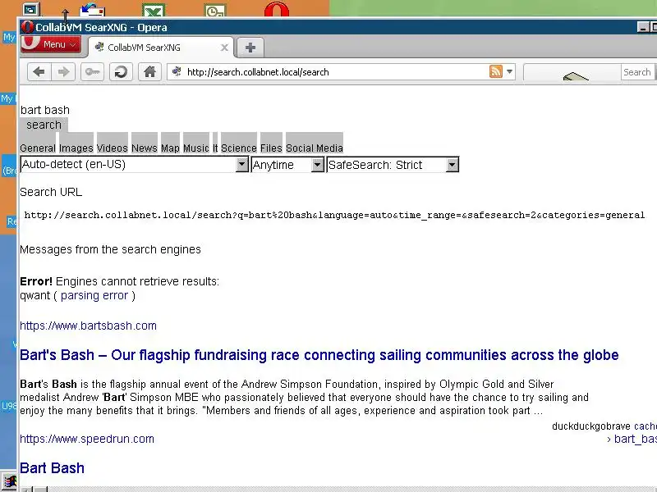
Task: Go to the home page icon
Action: click(149, 72)
